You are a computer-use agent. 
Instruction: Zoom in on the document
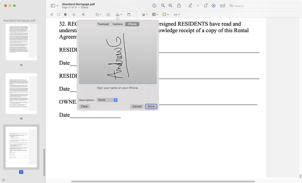(x=170, y=6)
